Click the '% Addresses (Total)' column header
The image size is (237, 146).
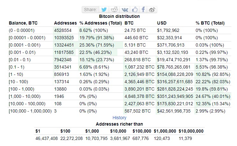tap(101, 23)
